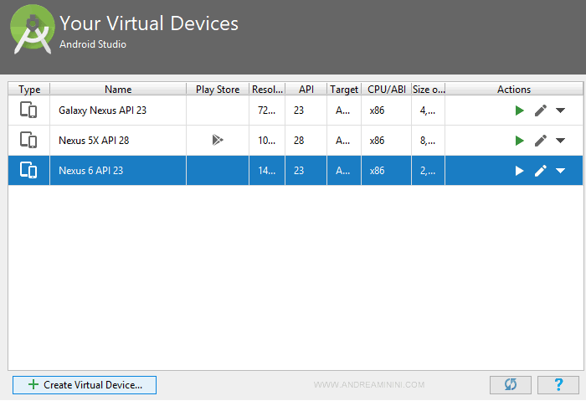Image resolution: width=586 pixels, height=401 pixels.
Task: Select the Galaxy Nexus API 23 name
Action: coord(102,111)
